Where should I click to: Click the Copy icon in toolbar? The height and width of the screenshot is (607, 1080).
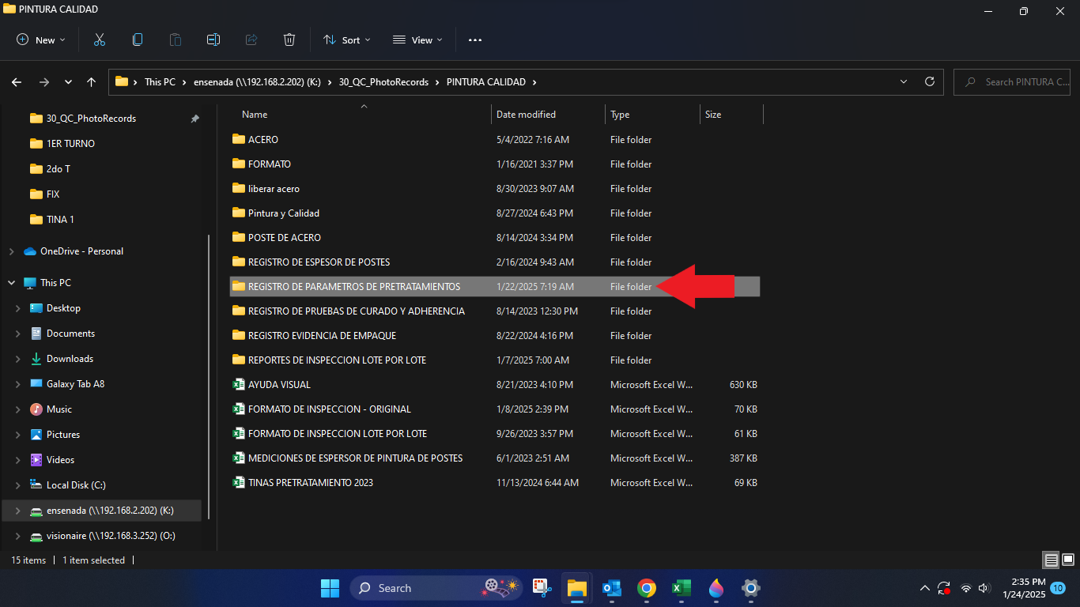click(x=138, y=40)
